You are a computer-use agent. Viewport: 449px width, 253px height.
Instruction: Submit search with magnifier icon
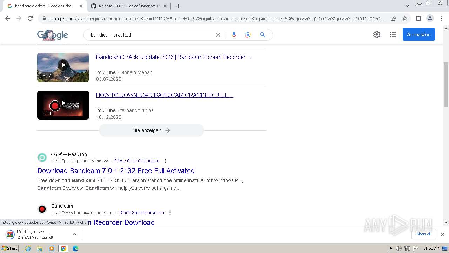[x=262, y=35]
